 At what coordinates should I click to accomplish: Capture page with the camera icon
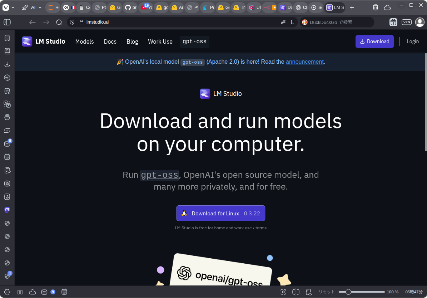(283, 292)
